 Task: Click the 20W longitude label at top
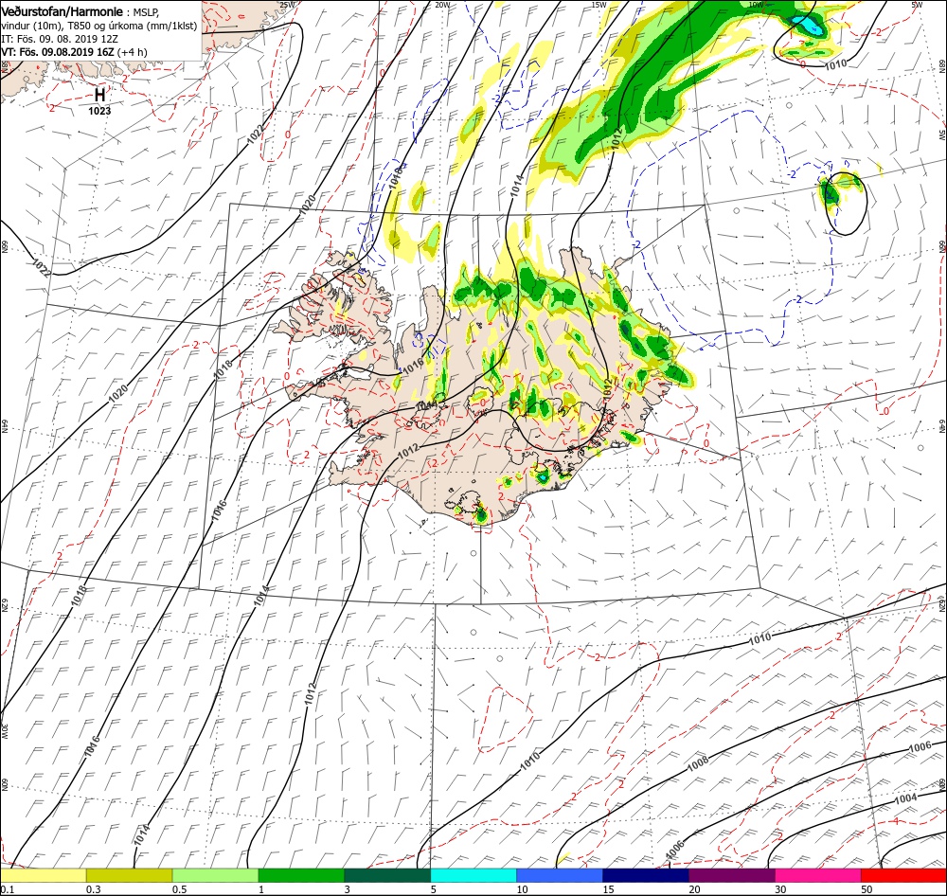(442, 5)
